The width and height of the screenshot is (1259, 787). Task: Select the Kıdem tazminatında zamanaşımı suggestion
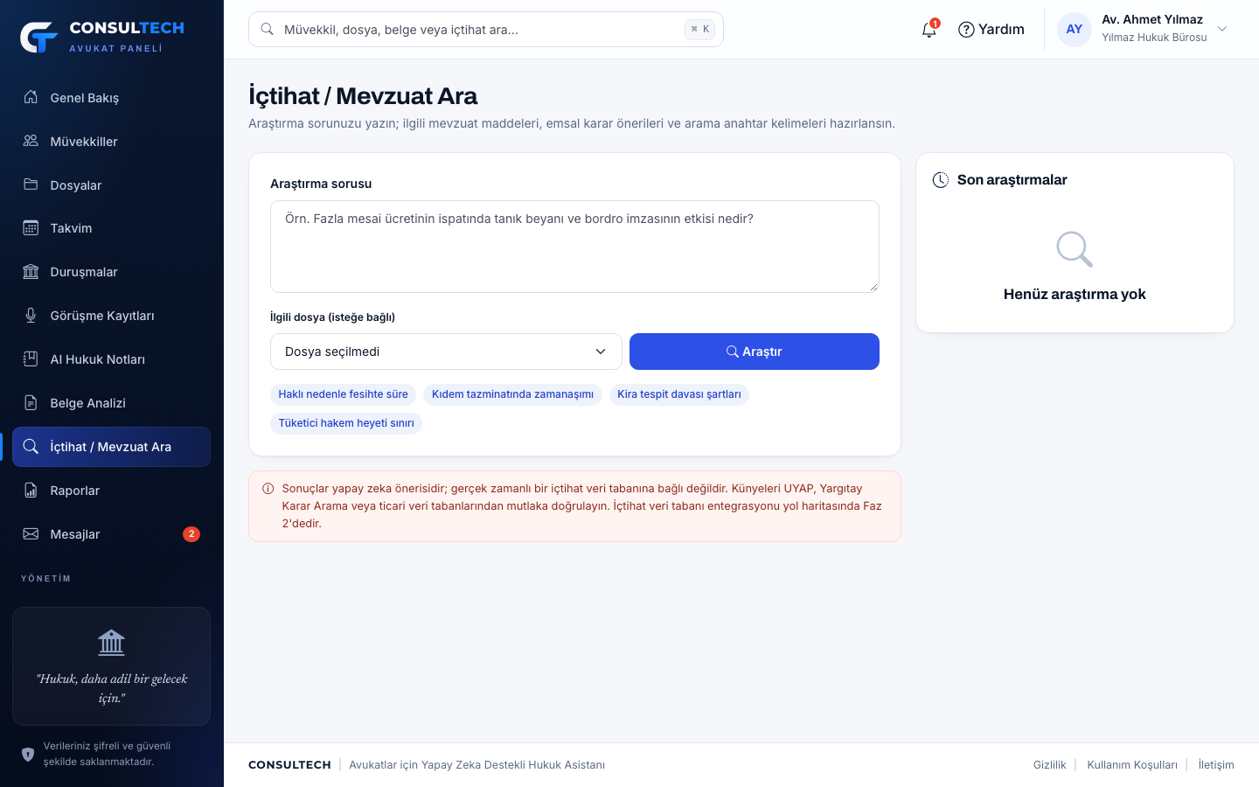click(512, 394)
